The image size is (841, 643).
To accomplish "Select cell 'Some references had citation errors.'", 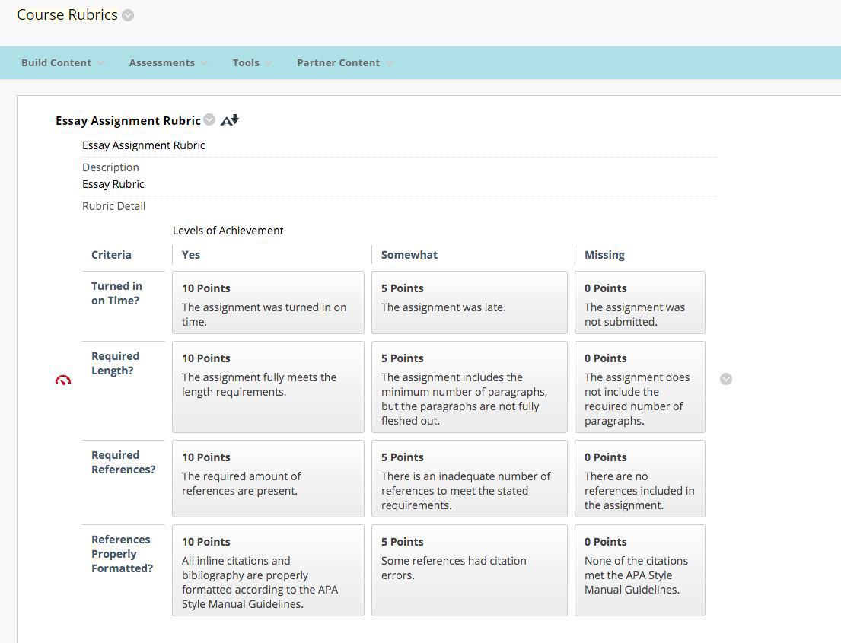I will point(470,570).
